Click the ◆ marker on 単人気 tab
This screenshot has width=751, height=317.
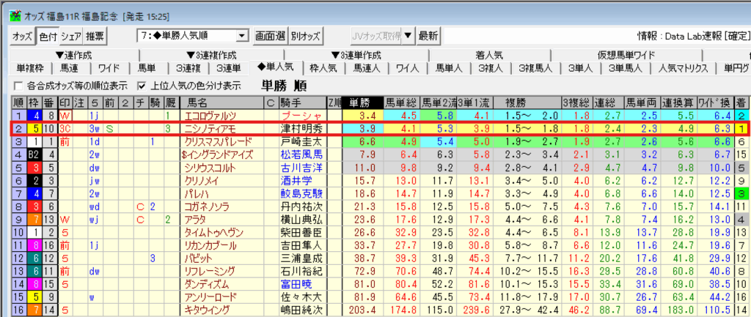coord(260,68)
